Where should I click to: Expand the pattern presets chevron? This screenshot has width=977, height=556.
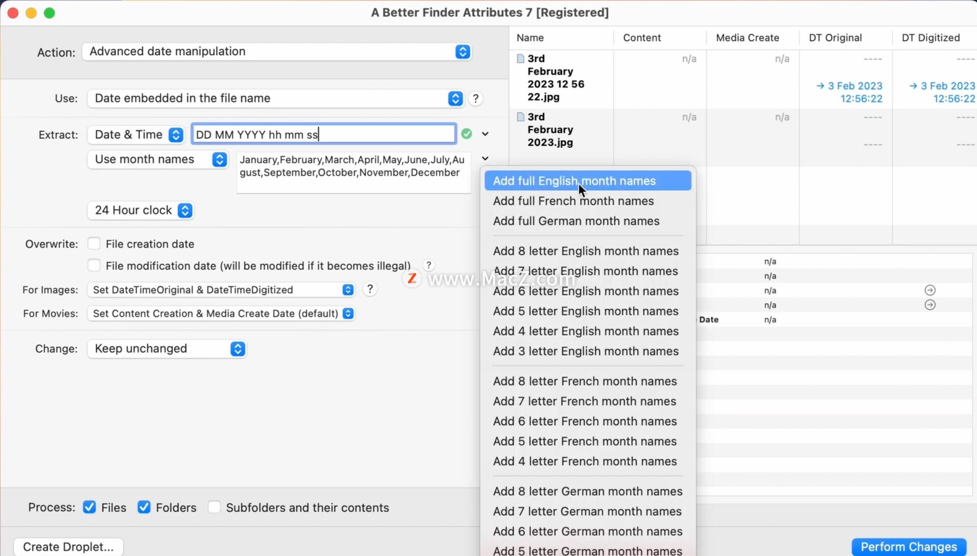tap(485, 134)
